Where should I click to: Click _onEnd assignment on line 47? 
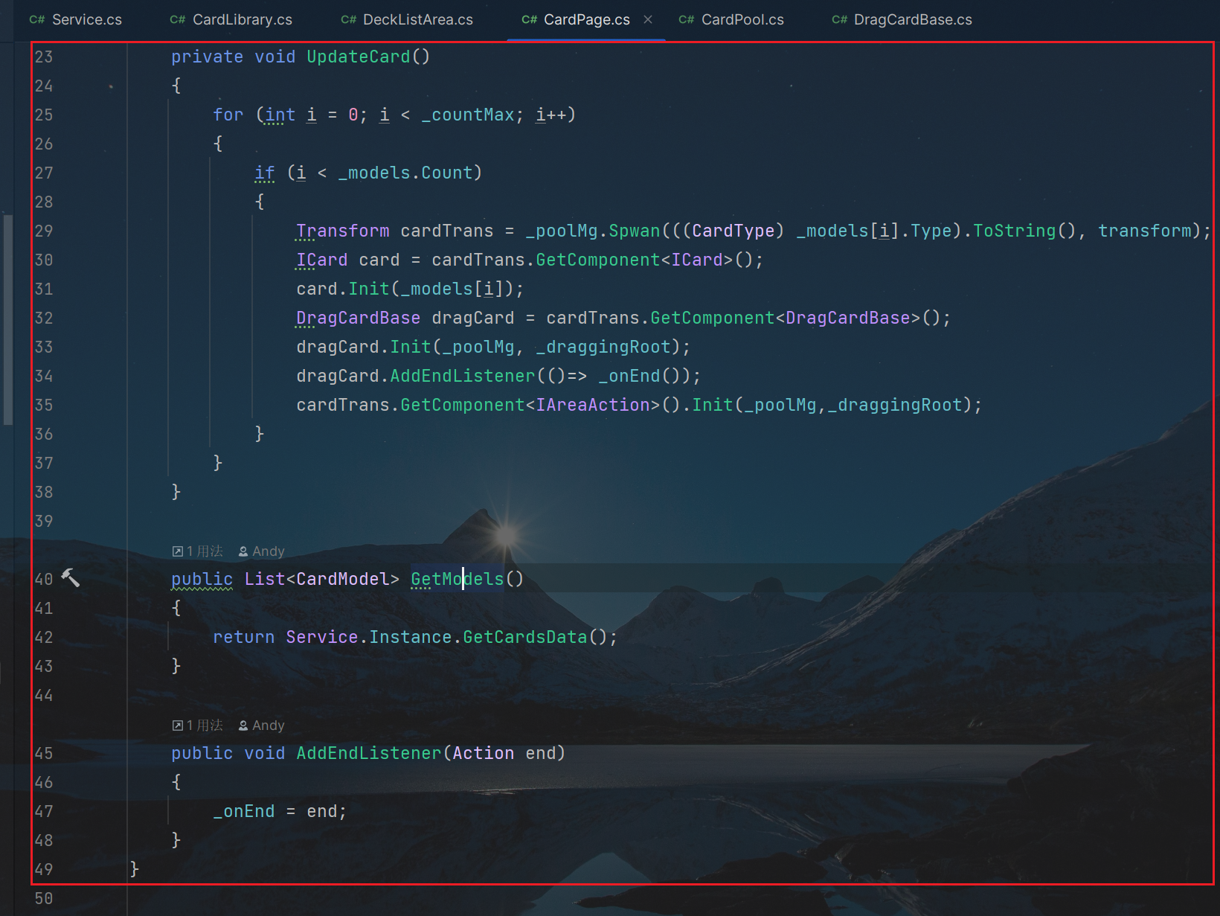coord(244,811)
